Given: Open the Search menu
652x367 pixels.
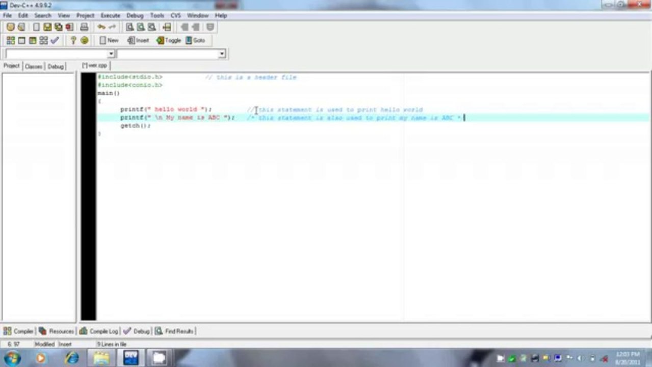Looking at the screenshot, I should tap(43, 16).
